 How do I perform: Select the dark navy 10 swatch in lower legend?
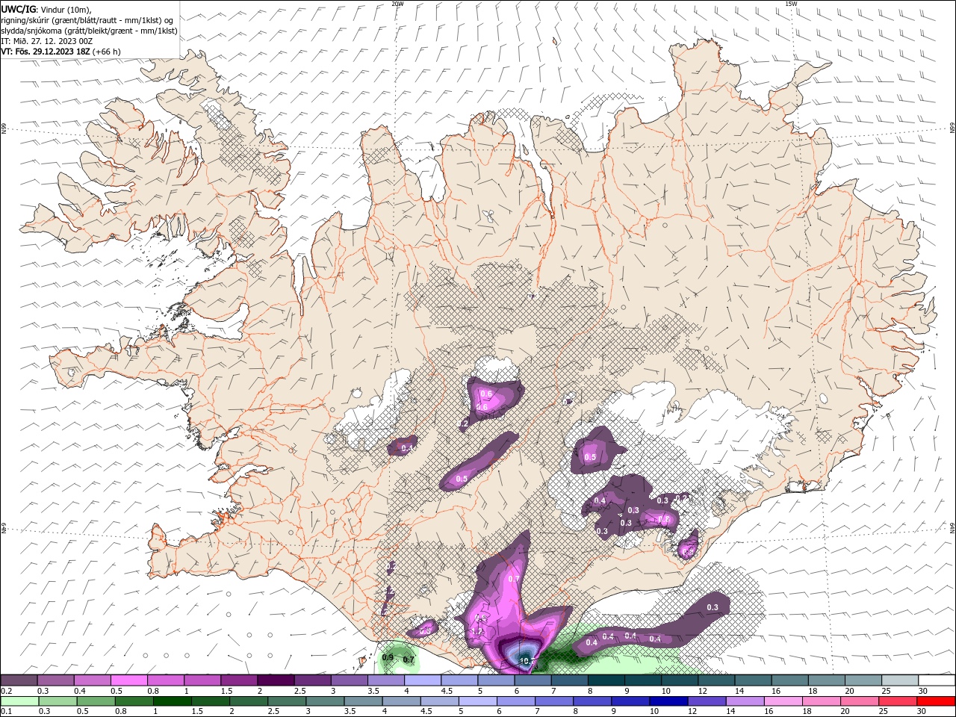[668, 701]
